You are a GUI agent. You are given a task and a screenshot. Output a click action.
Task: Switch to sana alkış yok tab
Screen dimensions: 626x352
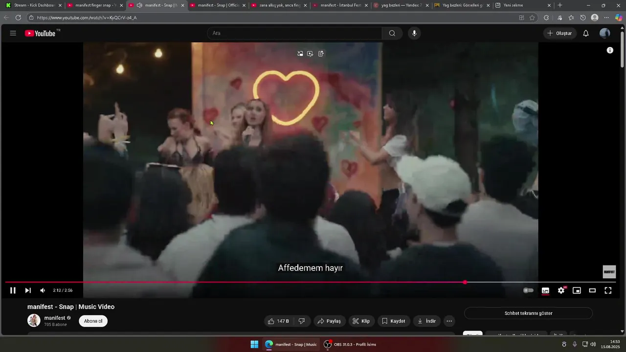[279, 5]
